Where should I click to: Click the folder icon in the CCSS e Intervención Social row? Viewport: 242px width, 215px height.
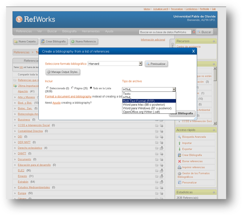(157, 125)
